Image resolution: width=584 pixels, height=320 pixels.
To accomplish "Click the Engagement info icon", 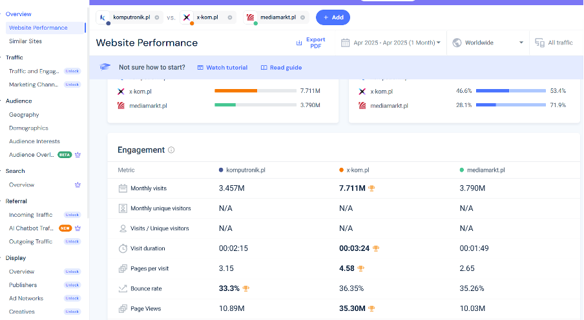I will 171,150.
